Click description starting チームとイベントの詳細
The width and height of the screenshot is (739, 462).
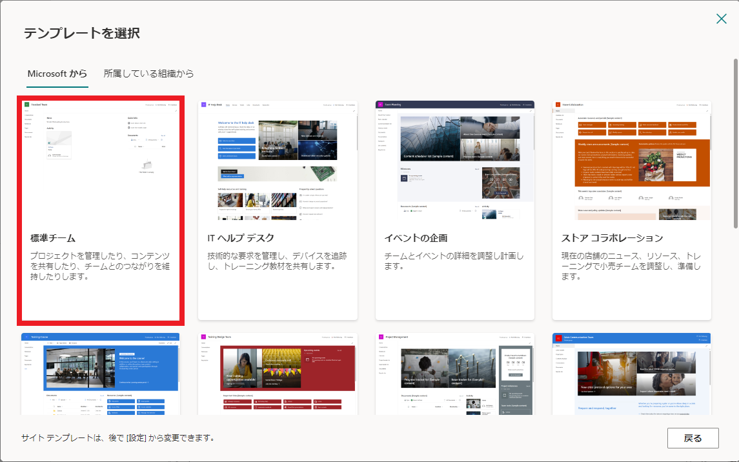pos(454,261)
